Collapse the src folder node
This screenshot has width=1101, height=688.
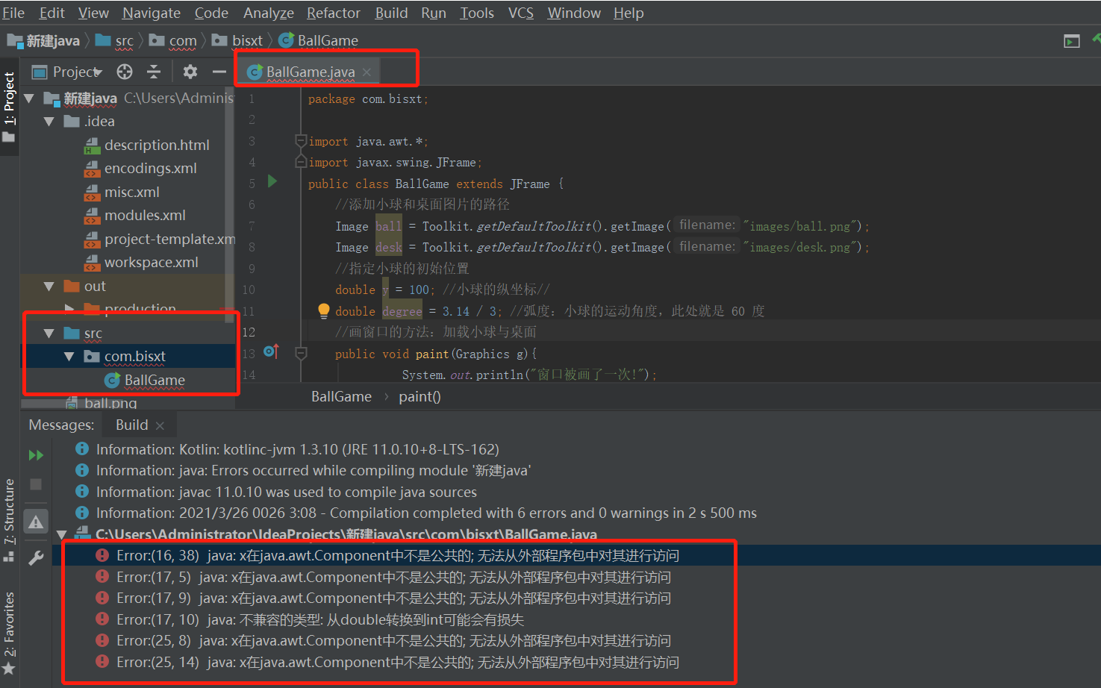tap(49, 333)
